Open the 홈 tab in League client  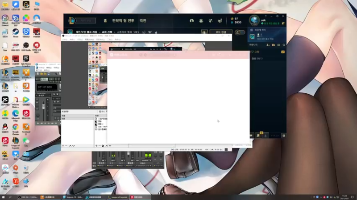click(105, 20)
